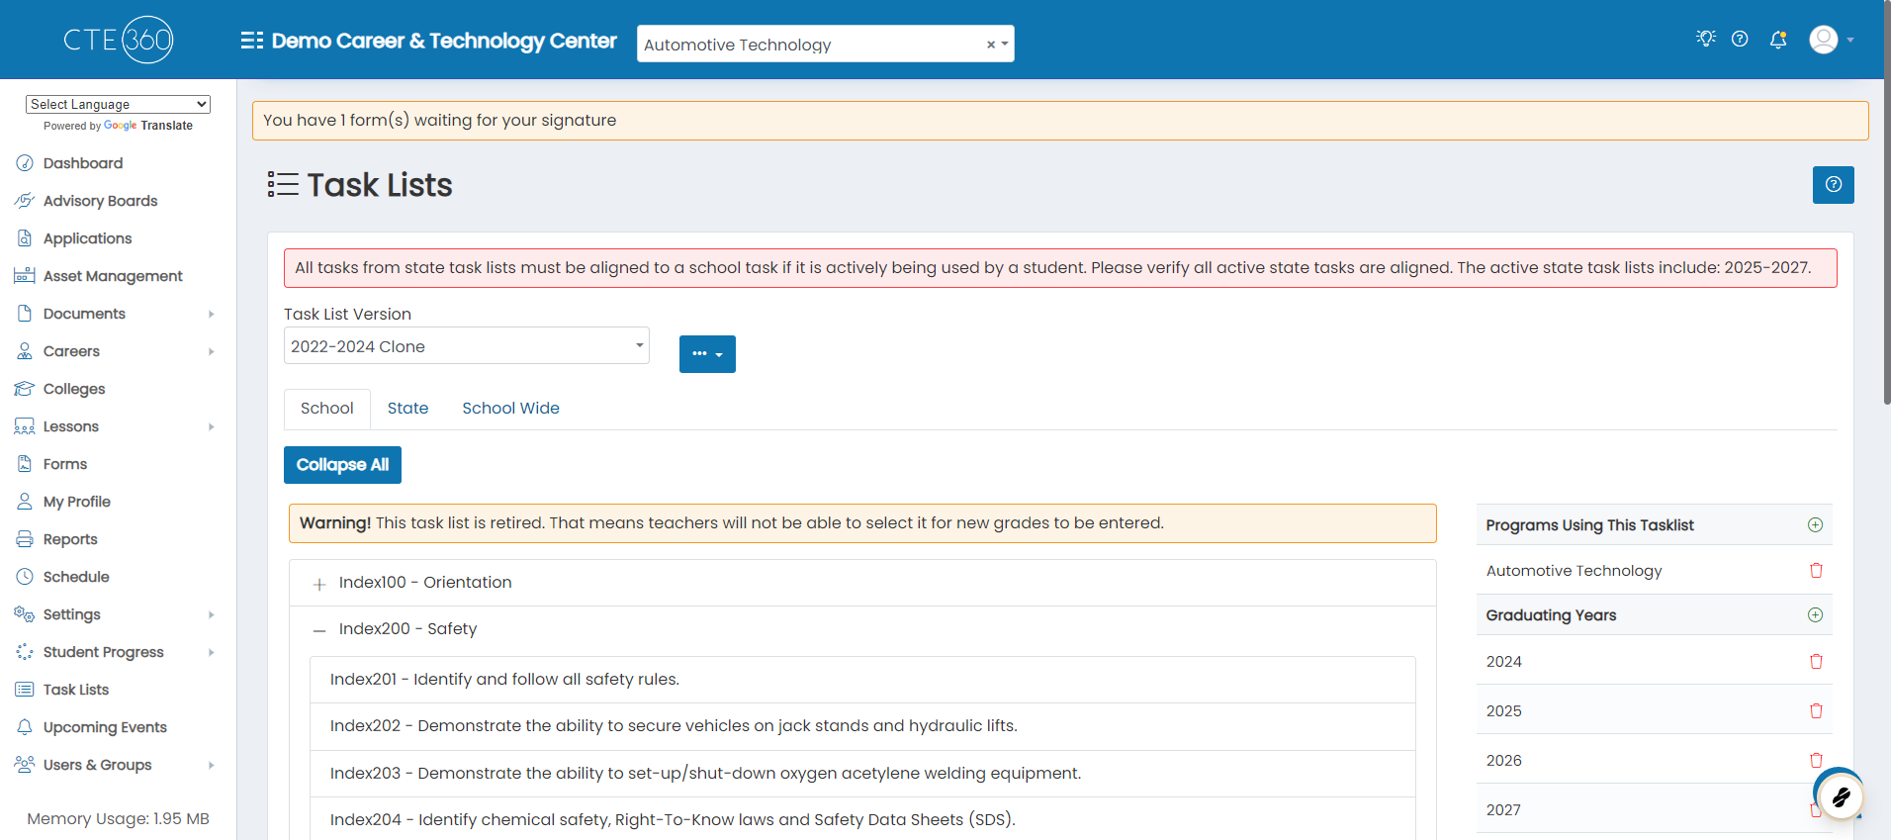The width and height of the screenshot is (1891, 840).
Task: Expand the Documents submenu arrow
Action: click(x=211, y=314)
